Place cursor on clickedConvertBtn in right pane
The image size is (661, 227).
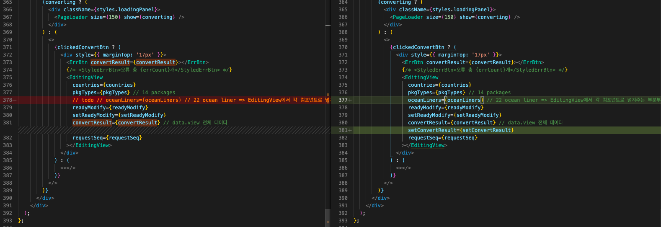coord(418,47)
